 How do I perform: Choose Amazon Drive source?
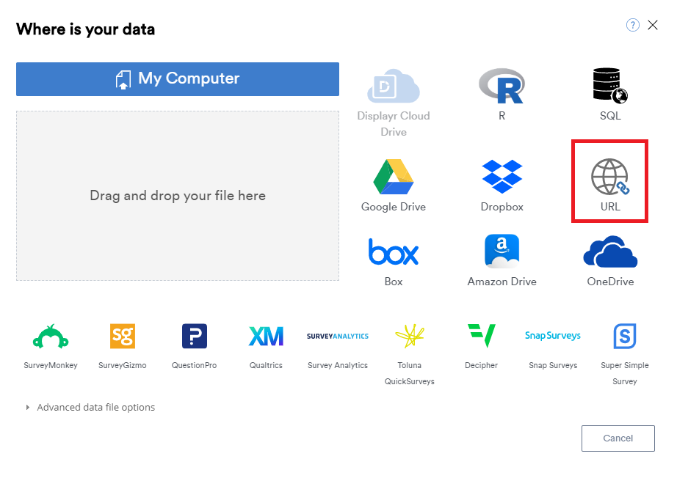(502, 251)
